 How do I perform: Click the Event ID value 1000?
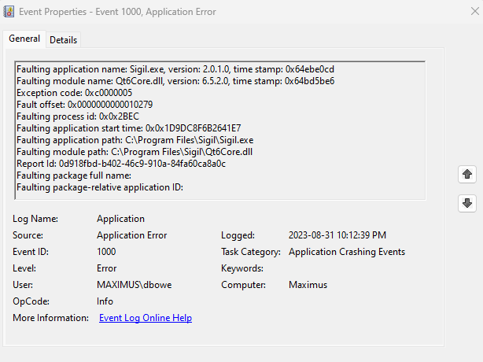coord(106,252)
